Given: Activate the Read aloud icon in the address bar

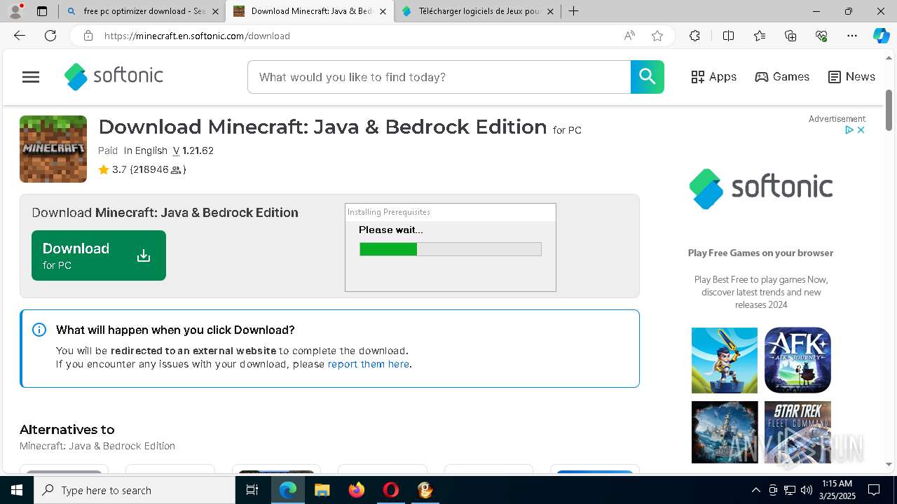Looking at the screenshot, I should point(629,36).
